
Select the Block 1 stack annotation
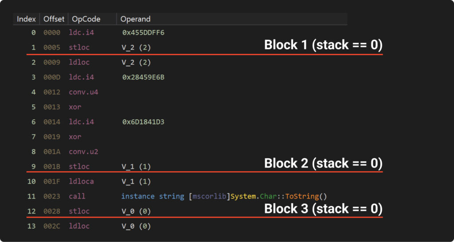(x=323, y=45)
